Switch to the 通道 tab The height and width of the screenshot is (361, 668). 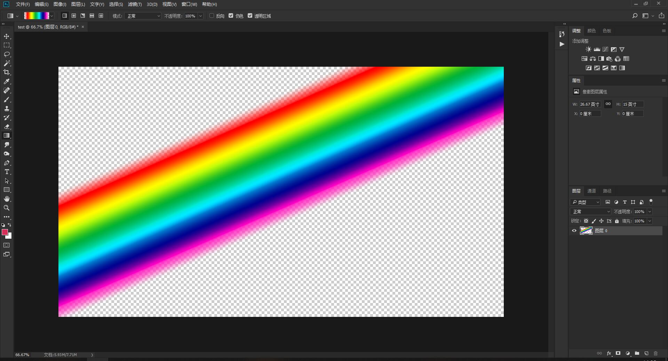tap(591, 191)
